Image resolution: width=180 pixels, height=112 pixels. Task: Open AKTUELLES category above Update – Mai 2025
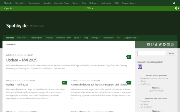point(10,55)
